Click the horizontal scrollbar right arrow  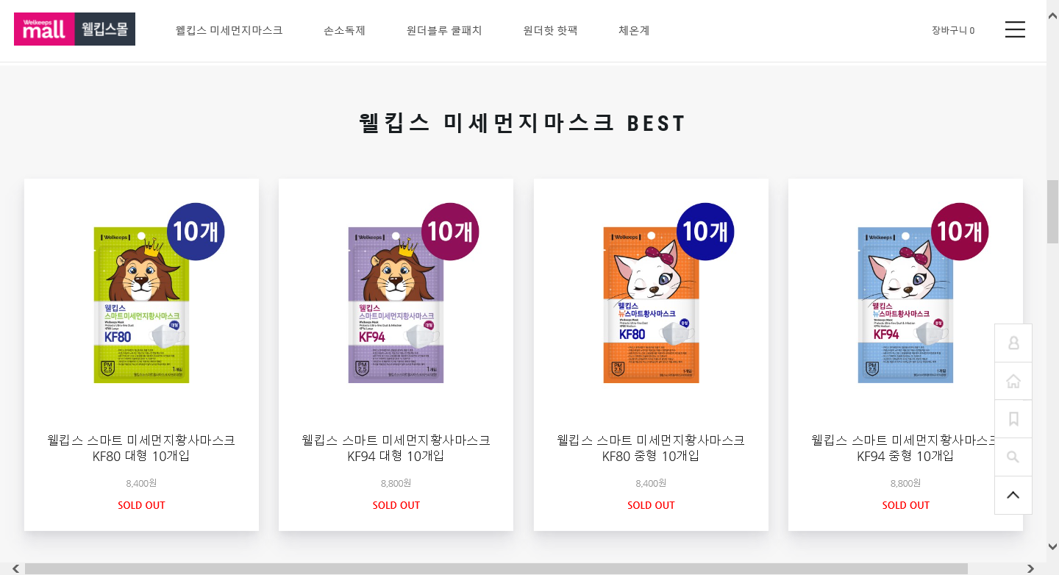(1030, 568)
